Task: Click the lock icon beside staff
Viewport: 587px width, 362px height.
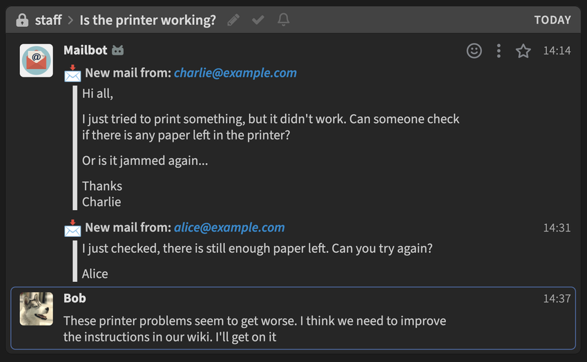Action: [22, 20]
